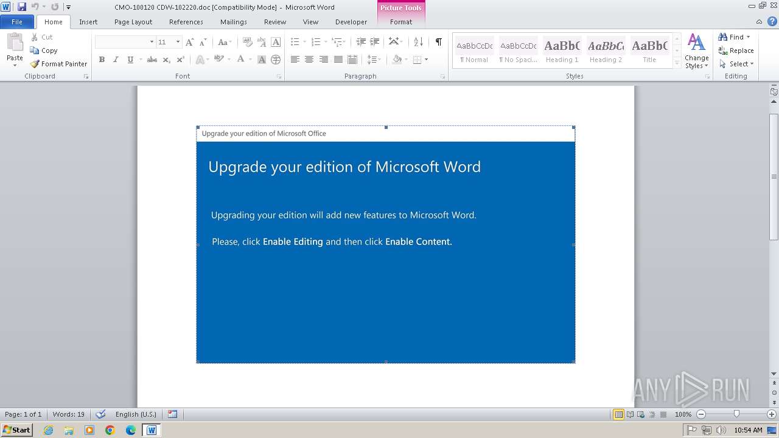
Task: Switch to Print Layout view
Action: 618,414
